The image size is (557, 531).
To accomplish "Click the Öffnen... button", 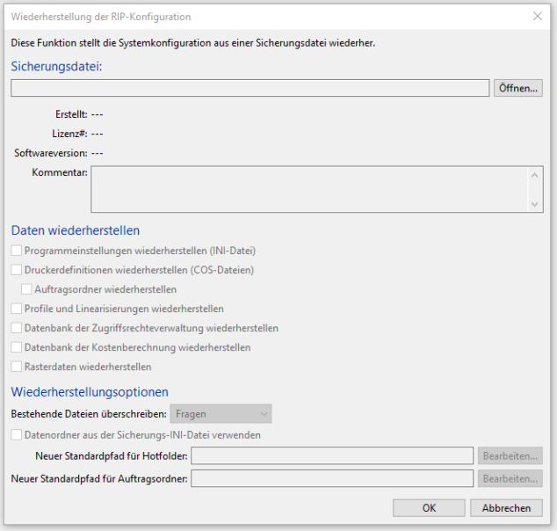I will (518, 88).
